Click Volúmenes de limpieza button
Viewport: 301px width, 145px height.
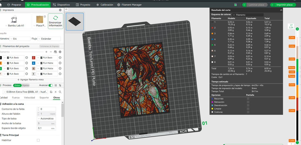pos(49,46)
